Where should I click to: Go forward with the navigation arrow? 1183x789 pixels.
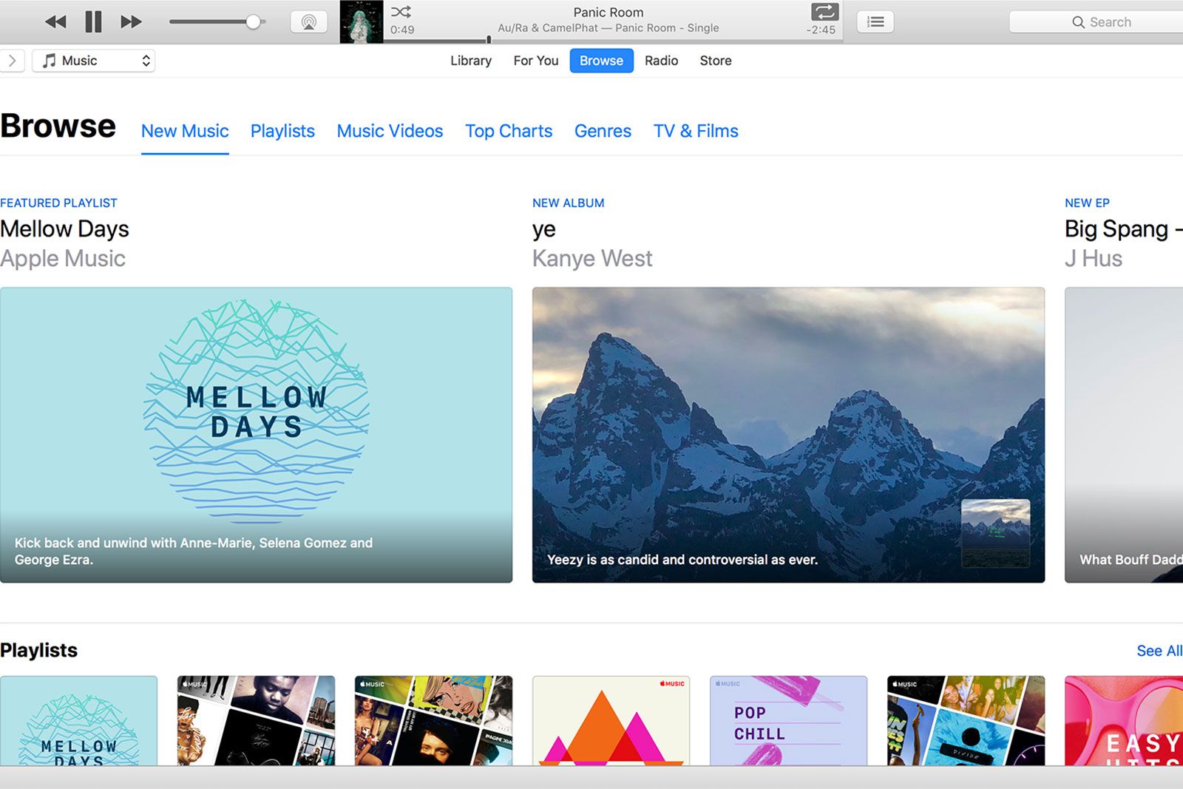click(12, 61)
